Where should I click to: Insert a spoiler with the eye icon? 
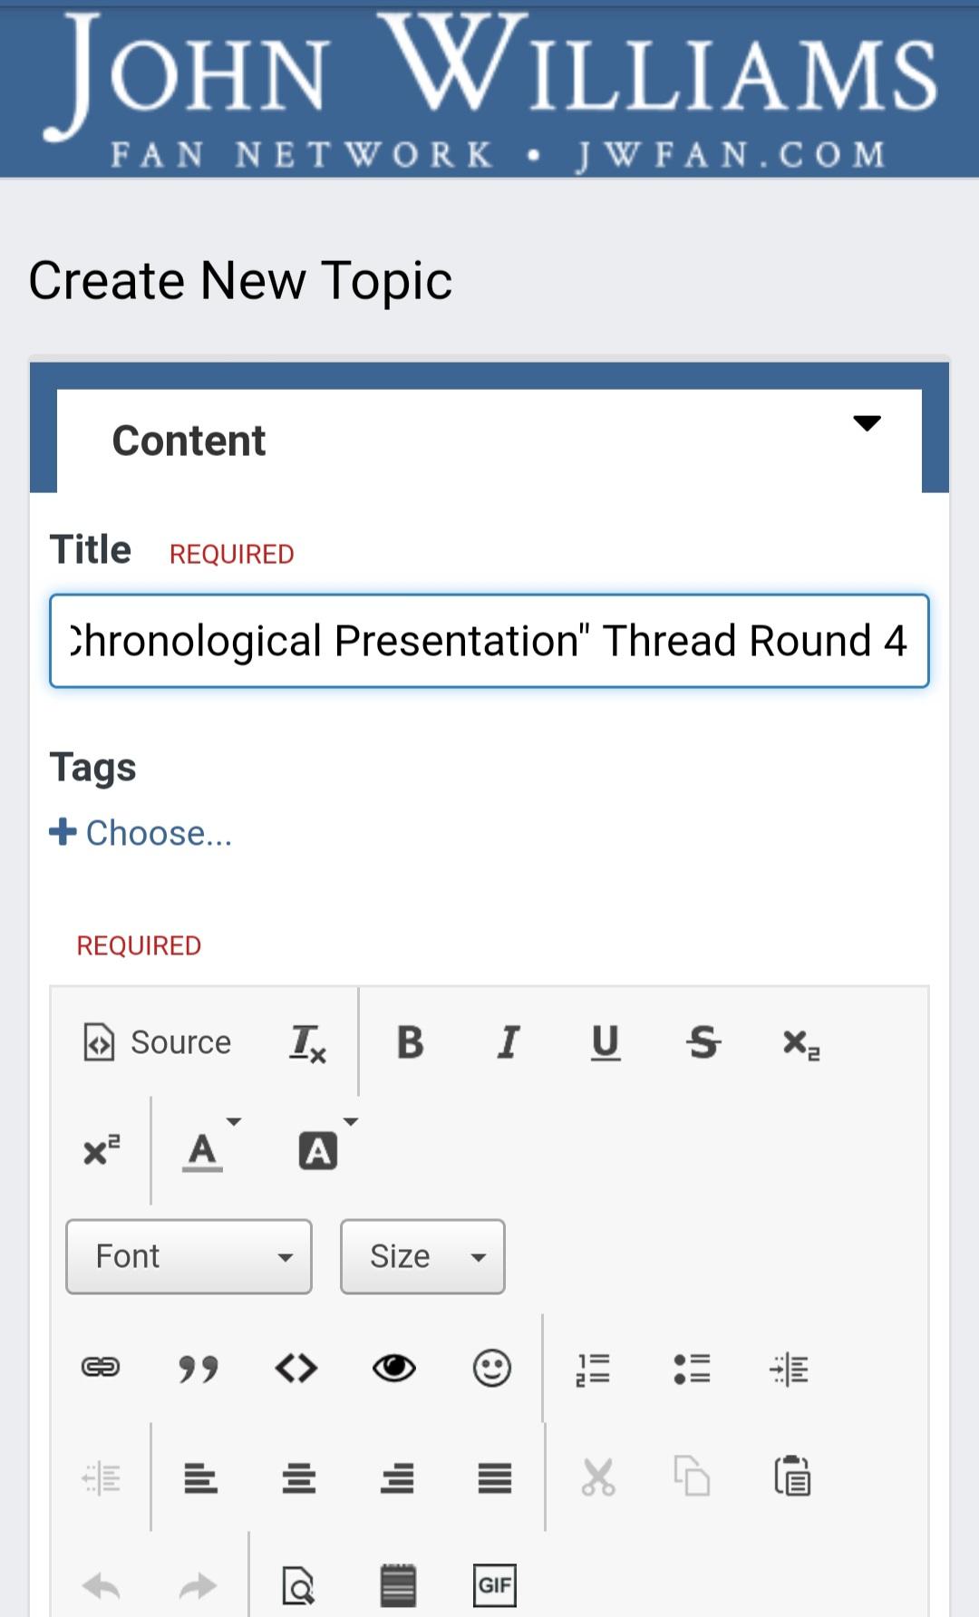394,1367
